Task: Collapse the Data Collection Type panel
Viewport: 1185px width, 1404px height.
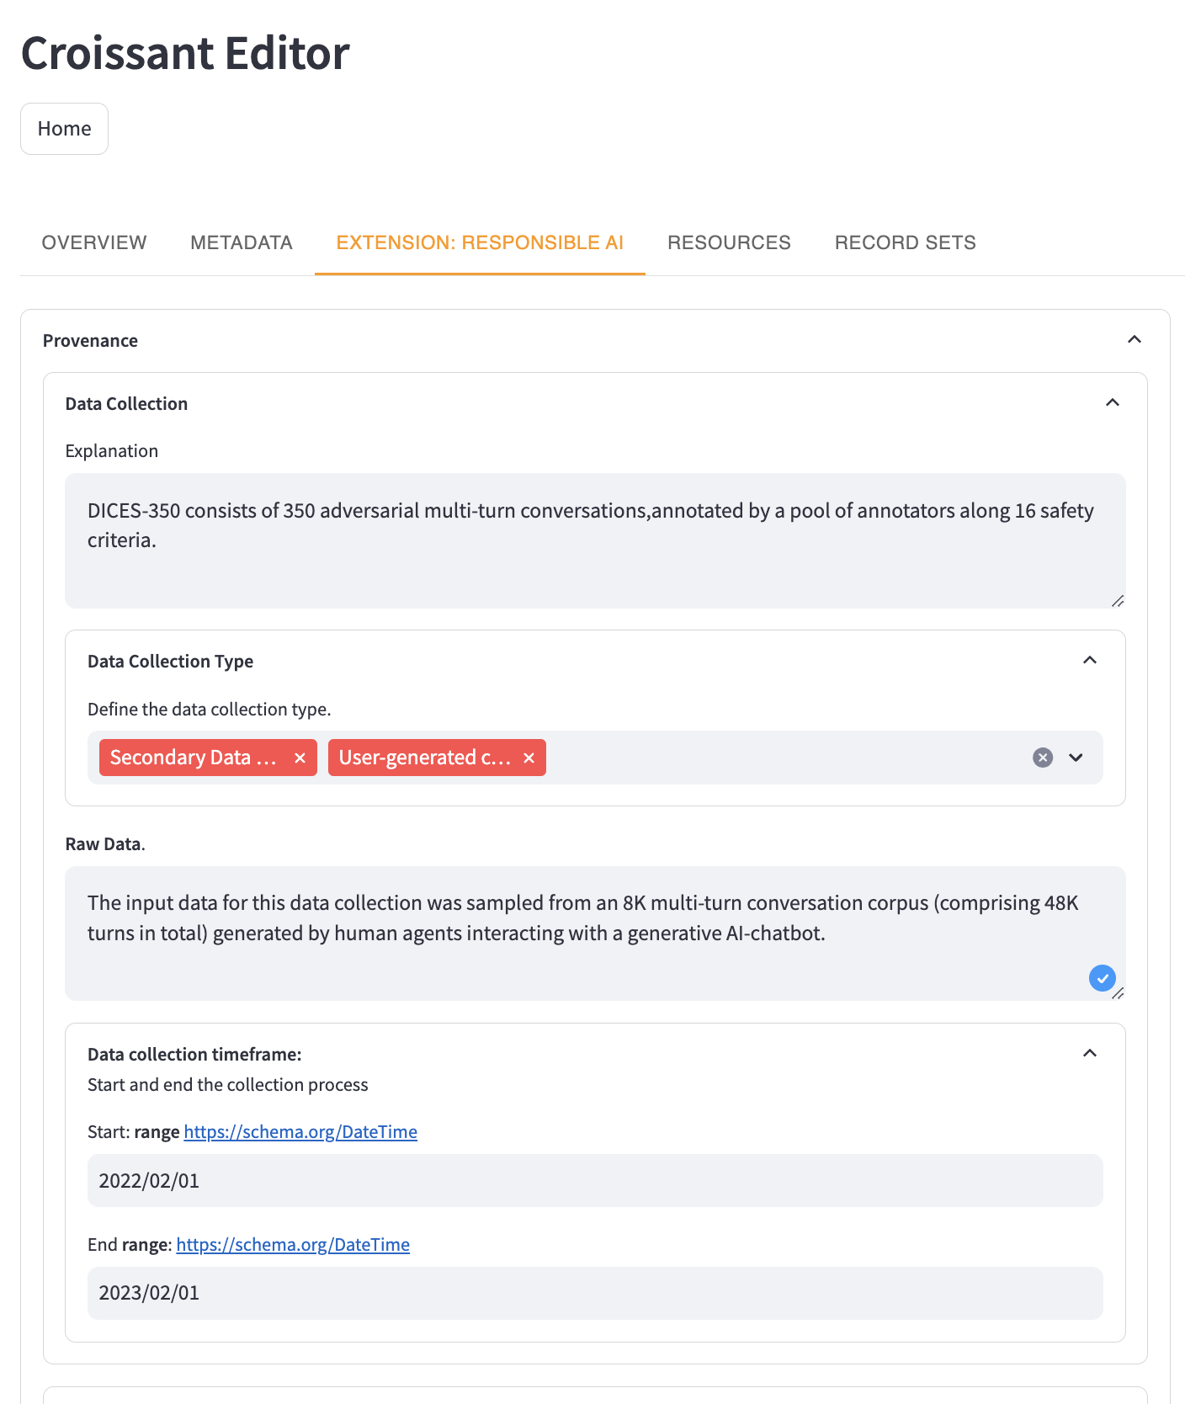Action: pyautogui.click(x=1089, y=661)
